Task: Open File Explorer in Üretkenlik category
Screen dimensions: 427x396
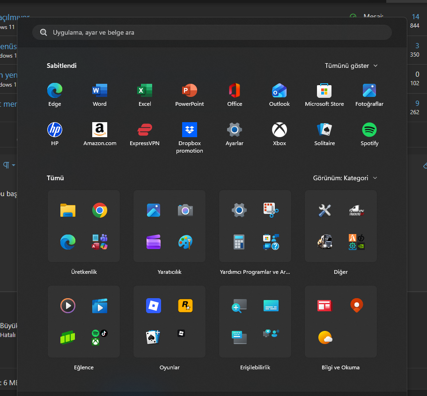Action: (68, 210)
